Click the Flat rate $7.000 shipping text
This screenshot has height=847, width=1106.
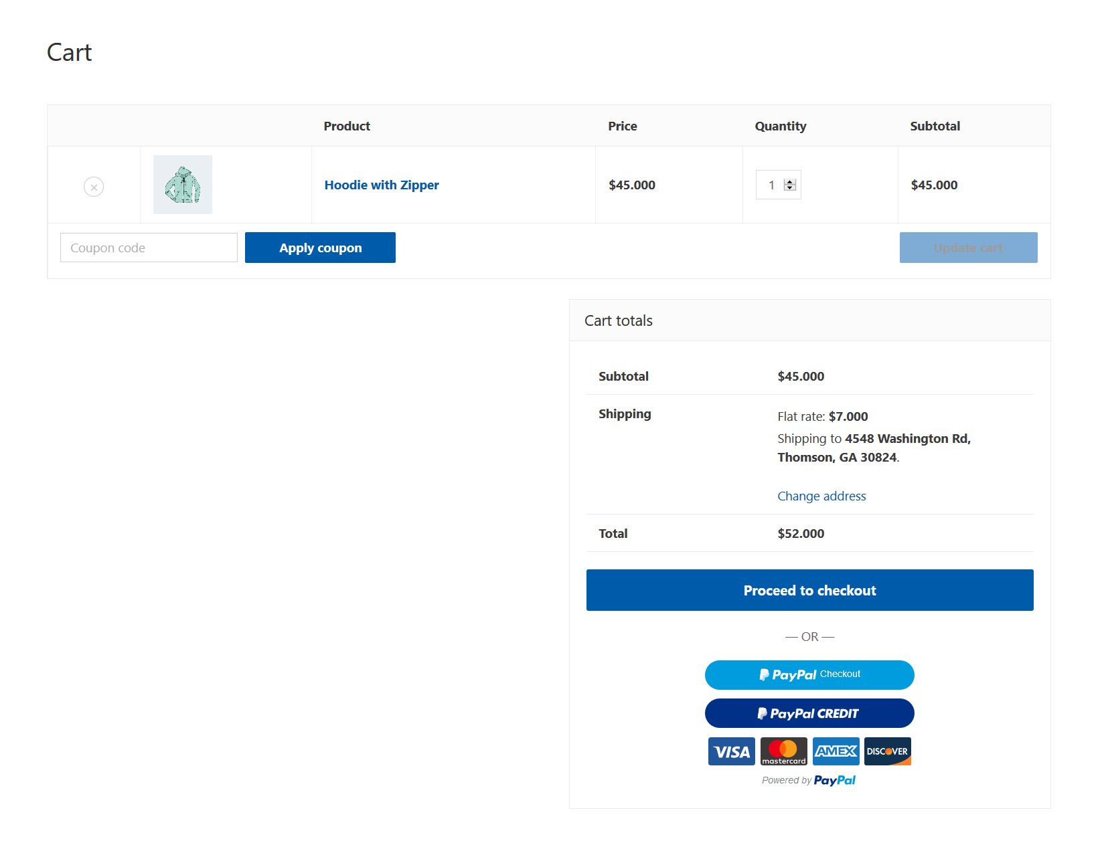(823, 416)
